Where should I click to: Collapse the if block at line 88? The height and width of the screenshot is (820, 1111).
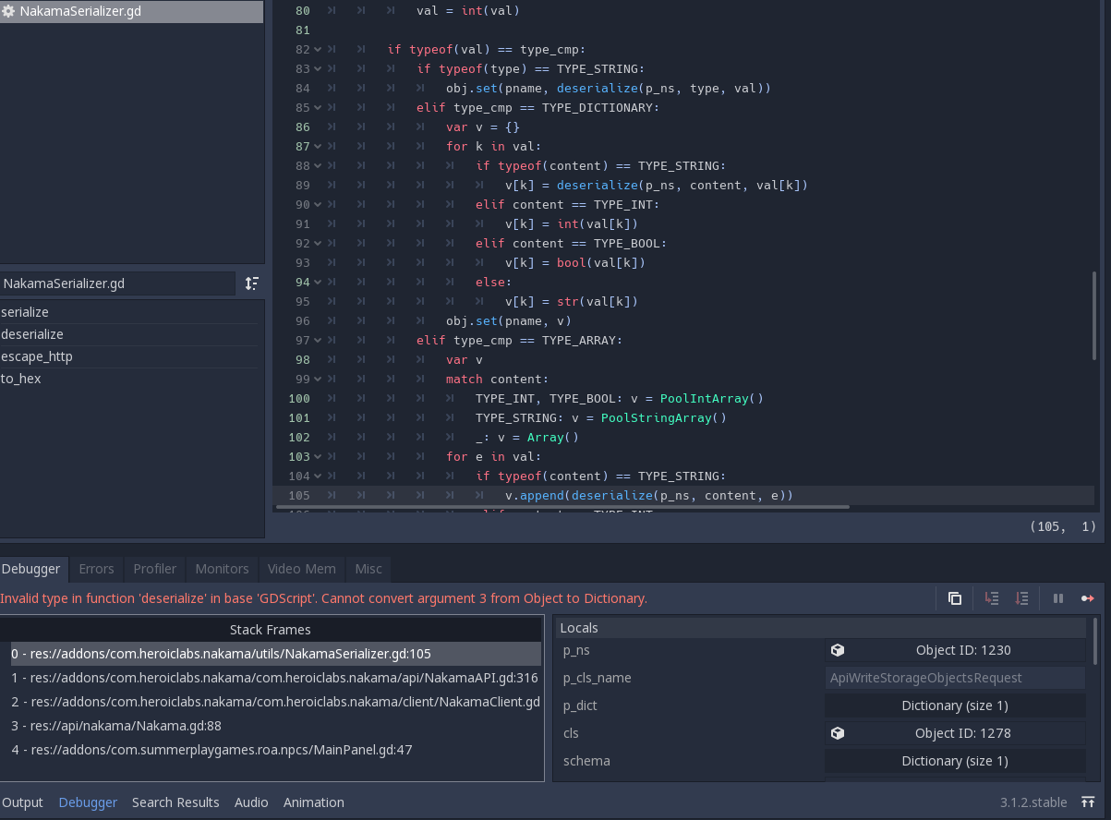click(318, 166)
